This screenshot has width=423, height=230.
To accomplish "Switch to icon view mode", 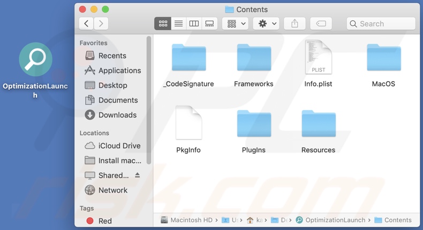I will pos(163,23).
